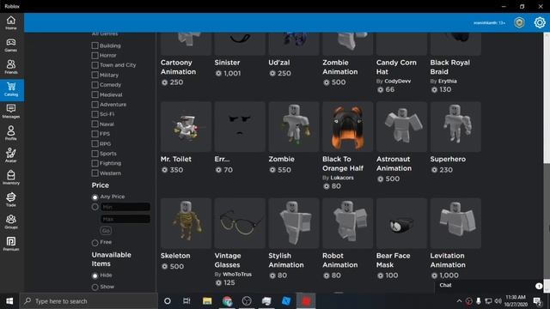Select the custom Min/Max price radio
The width and height of the screenshot is (550, 309).
point(95,207)
